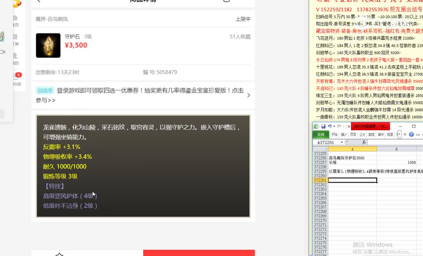Click the guardian stone item thumbnail
Screen dimensions: 423x256
coord(48,45)
